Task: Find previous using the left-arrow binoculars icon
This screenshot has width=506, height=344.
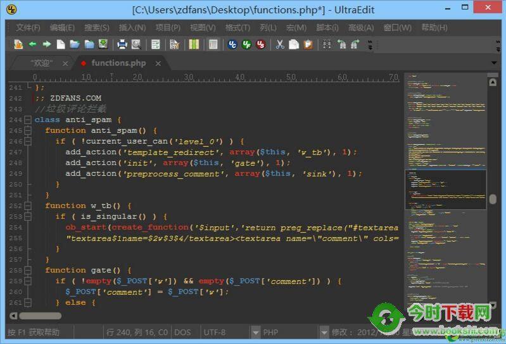Action: coord(341,44)
